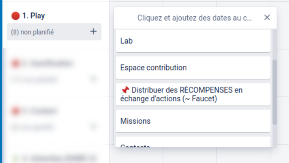Click scrollbar track below the thumb

tap(274, 136)
